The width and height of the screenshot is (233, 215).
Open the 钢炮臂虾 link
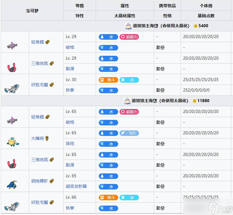click(40, 181)
